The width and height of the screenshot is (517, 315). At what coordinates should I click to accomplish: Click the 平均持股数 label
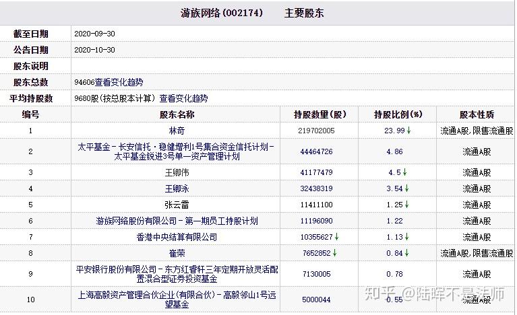click(30, 98)
